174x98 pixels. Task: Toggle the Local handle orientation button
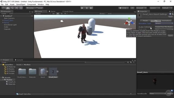click(x=39, y=8)
